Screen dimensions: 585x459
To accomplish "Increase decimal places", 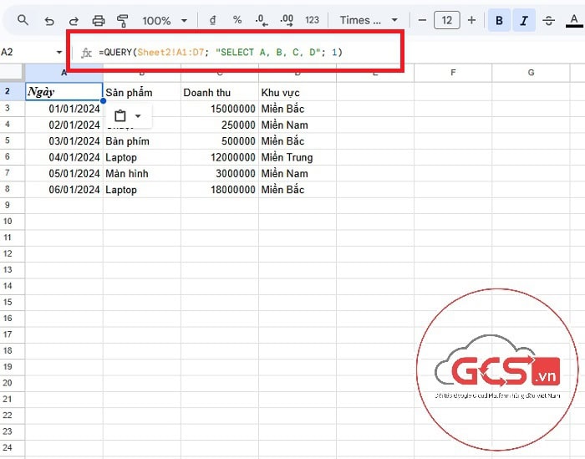I will pos(287,20).
